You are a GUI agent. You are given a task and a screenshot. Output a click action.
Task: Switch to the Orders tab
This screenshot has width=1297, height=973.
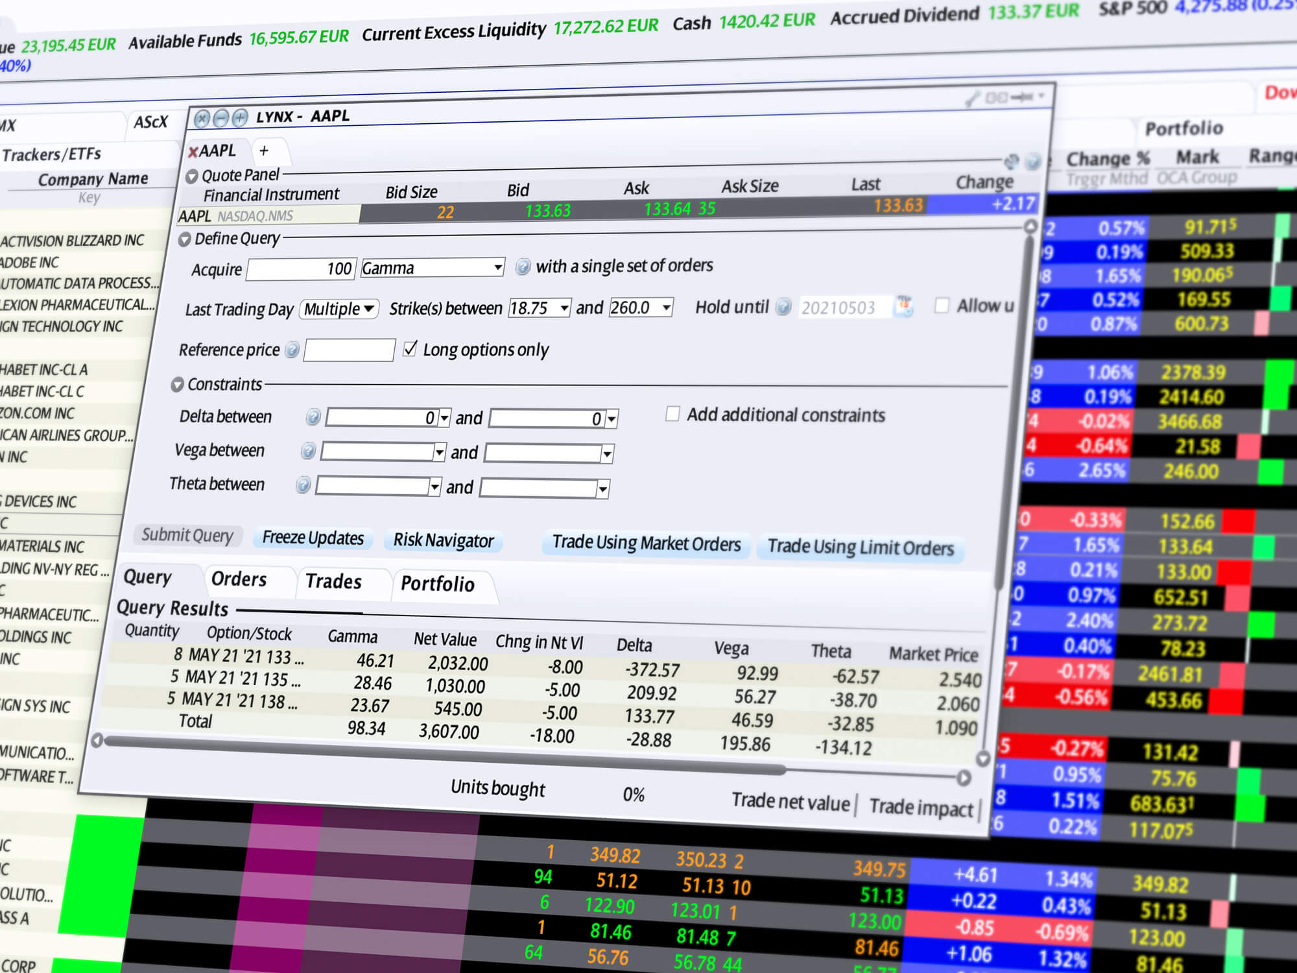[239, 579]
